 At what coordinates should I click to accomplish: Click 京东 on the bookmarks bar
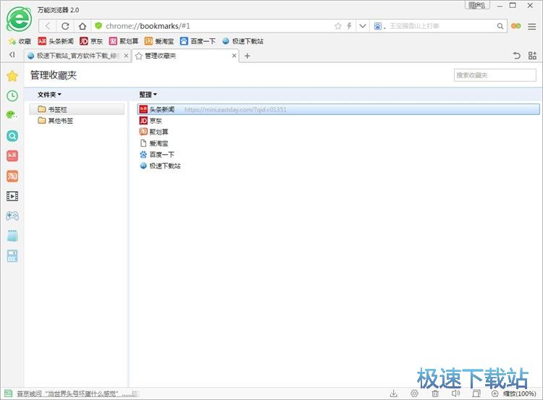[90, 41]
